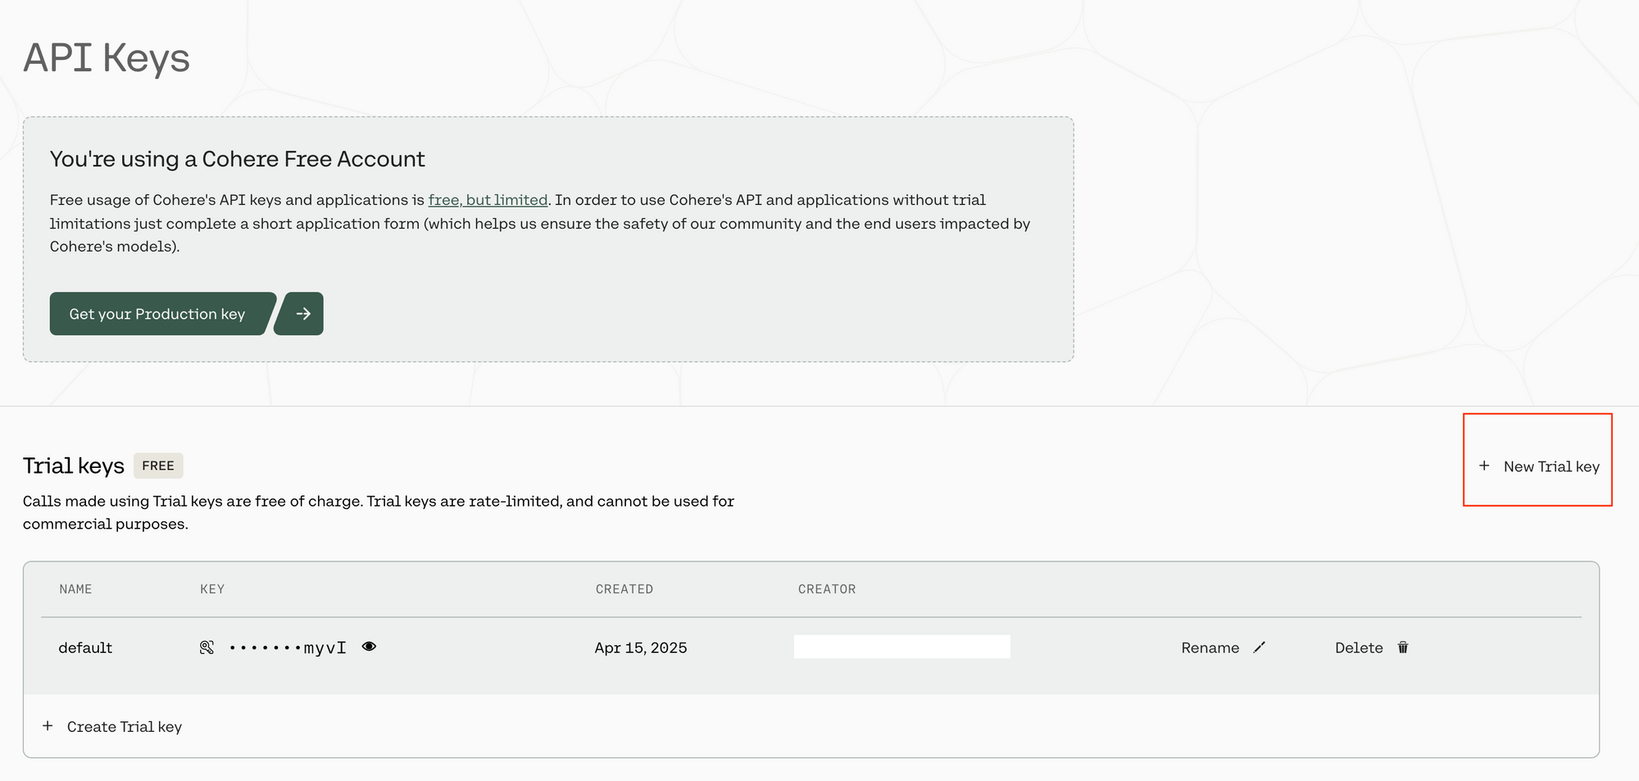Click the Apr 15, 2025 created date
This screenshot has width=1639, height=781.
[x=641, y=647]
